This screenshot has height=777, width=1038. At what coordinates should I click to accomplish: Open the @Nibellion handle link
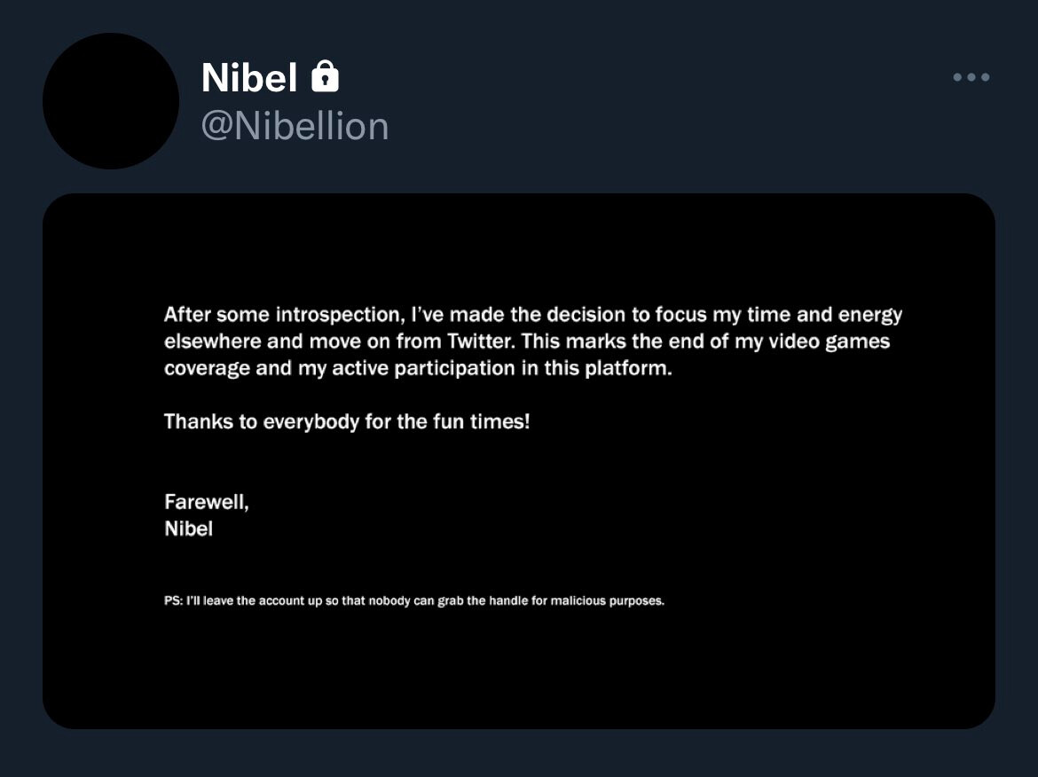(295, 126)
